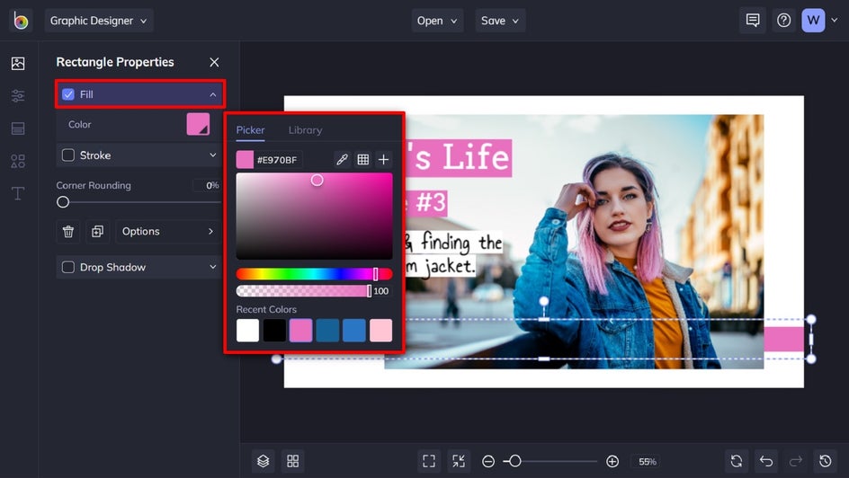Click the hue rainbow slider

click(x=314, y=274)
